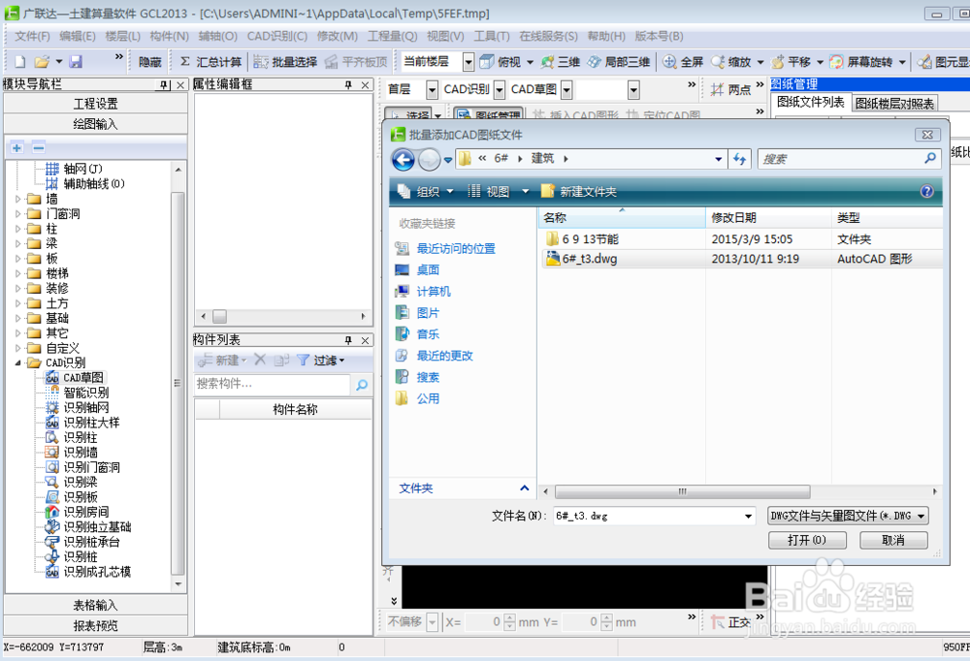Select the 缩放 zoom tool
The height and width of the screenshot is (661, 970).
click(731, 62)
